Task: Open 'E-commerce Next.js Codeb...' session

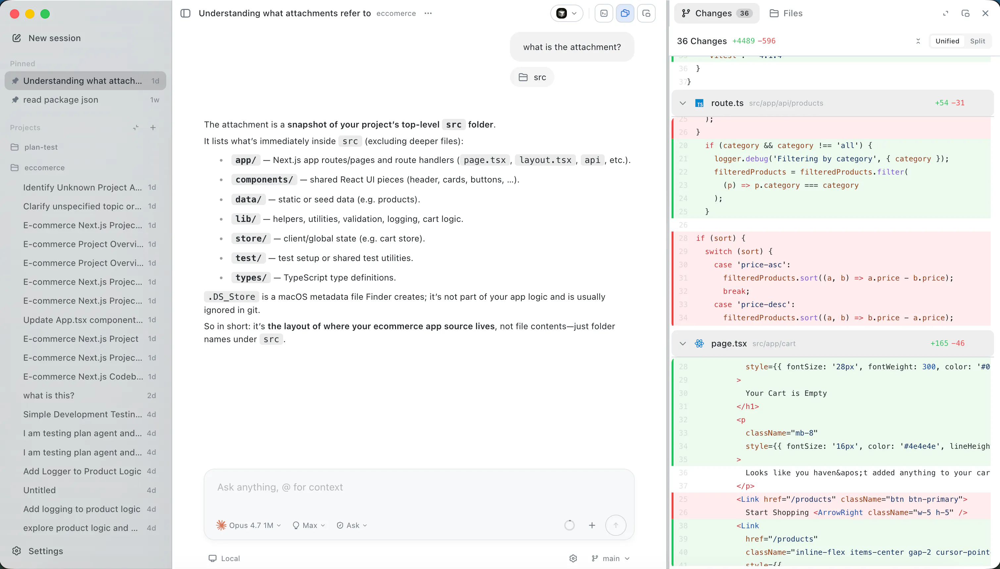Action: tap(85, 376)
